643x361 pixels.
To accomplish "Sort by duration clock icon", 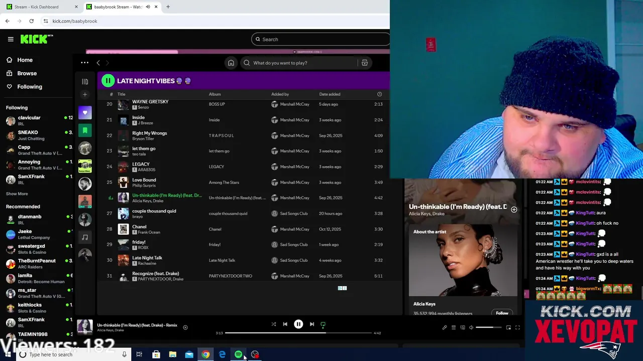I will pyautogui.click(x=379, y=94).
